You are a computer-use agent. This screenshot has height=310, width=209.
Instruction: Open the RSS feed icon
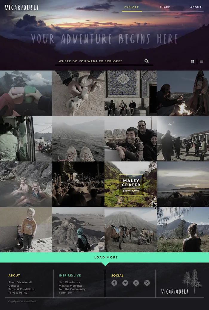147,283
